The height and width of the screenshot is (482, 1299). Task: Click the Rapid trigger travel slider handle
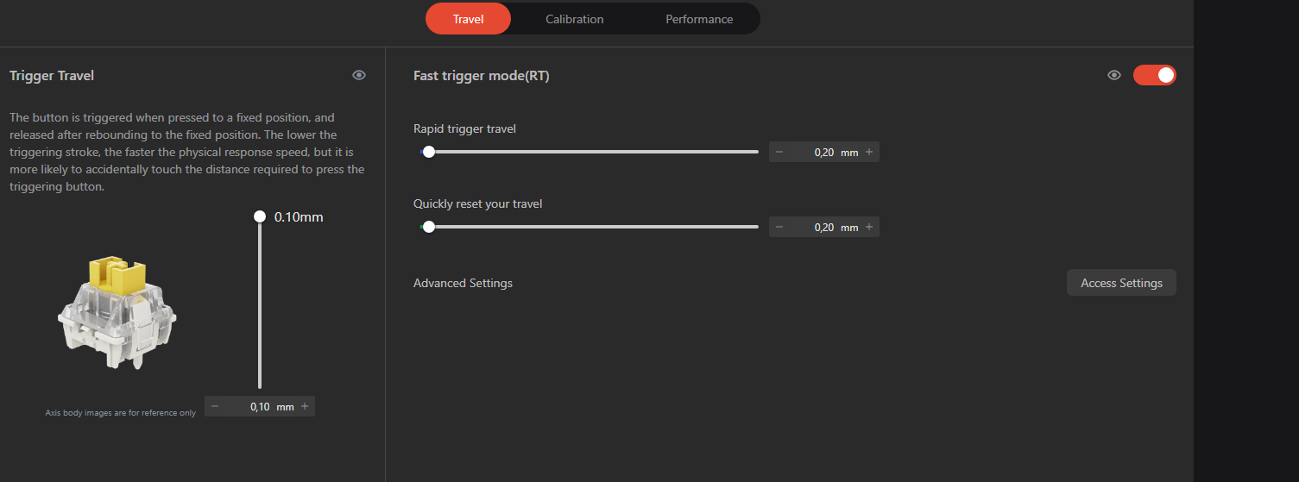(x=429, y=152)
